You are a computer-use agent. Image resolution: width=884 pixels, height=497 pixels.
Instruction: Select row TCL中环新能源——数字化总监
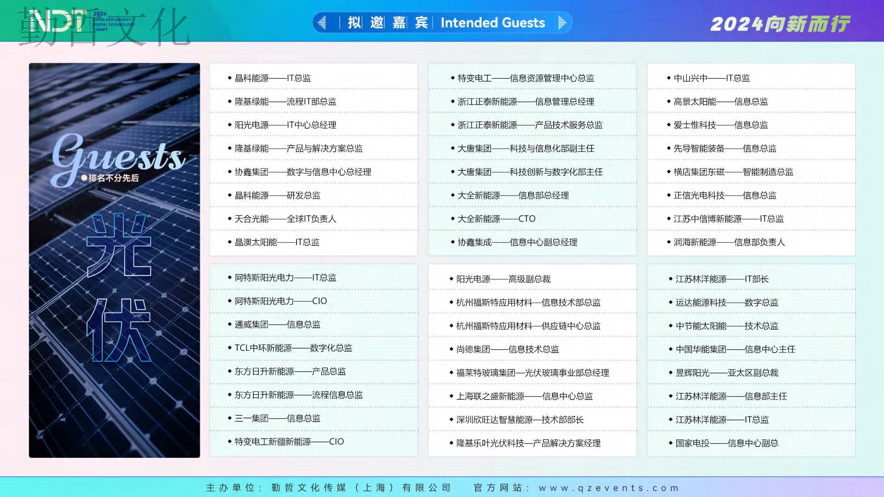pyautogui.click(x=314, y=348)
